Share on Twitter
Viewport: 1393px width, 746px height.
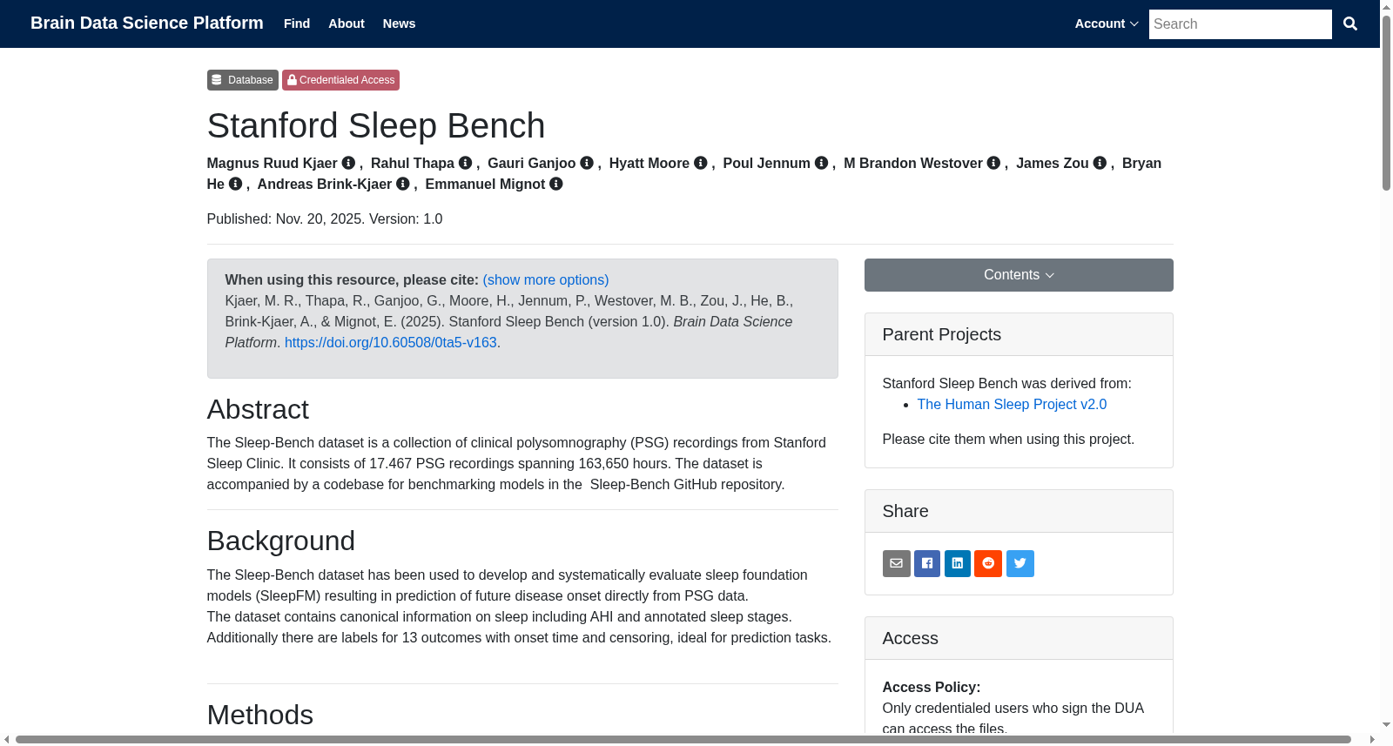coord(1020,563)
